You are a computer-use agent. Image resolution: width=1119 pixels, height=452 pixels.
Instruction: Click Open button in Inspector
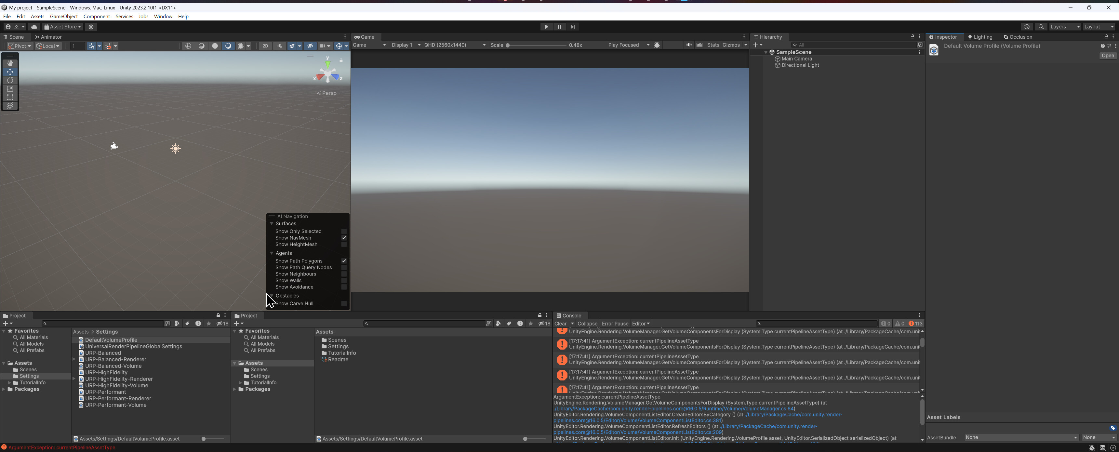click(x=1107, y=56)
